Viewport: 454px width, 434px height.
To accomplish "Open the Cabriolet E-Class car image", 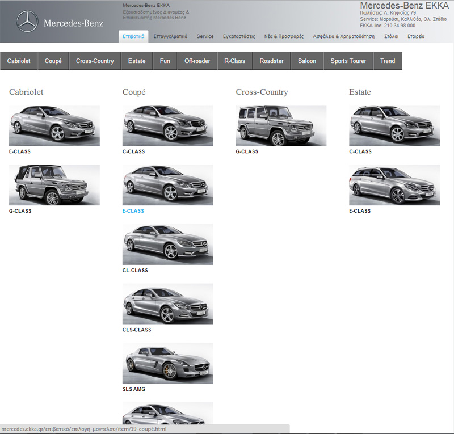I will coord(54,125).
